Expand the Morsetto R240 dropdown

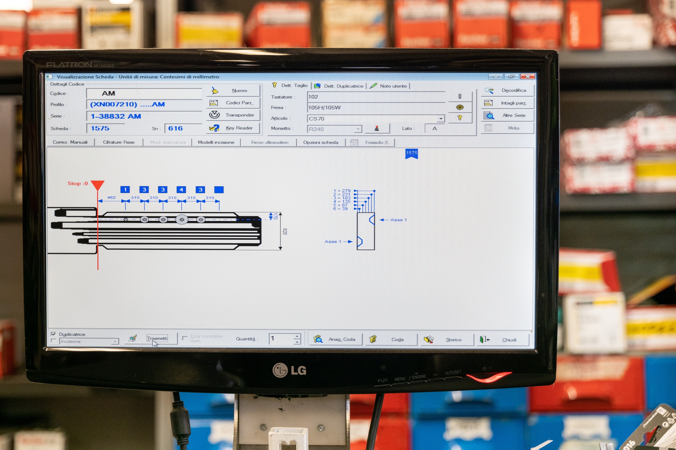pyautogui.click(x=358, y=129)
